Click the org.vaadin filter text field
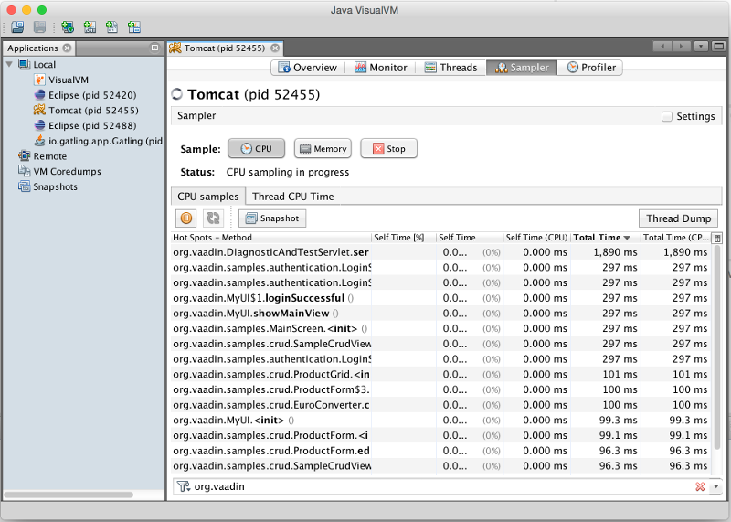The image size is (731, 522). point(440,486)
